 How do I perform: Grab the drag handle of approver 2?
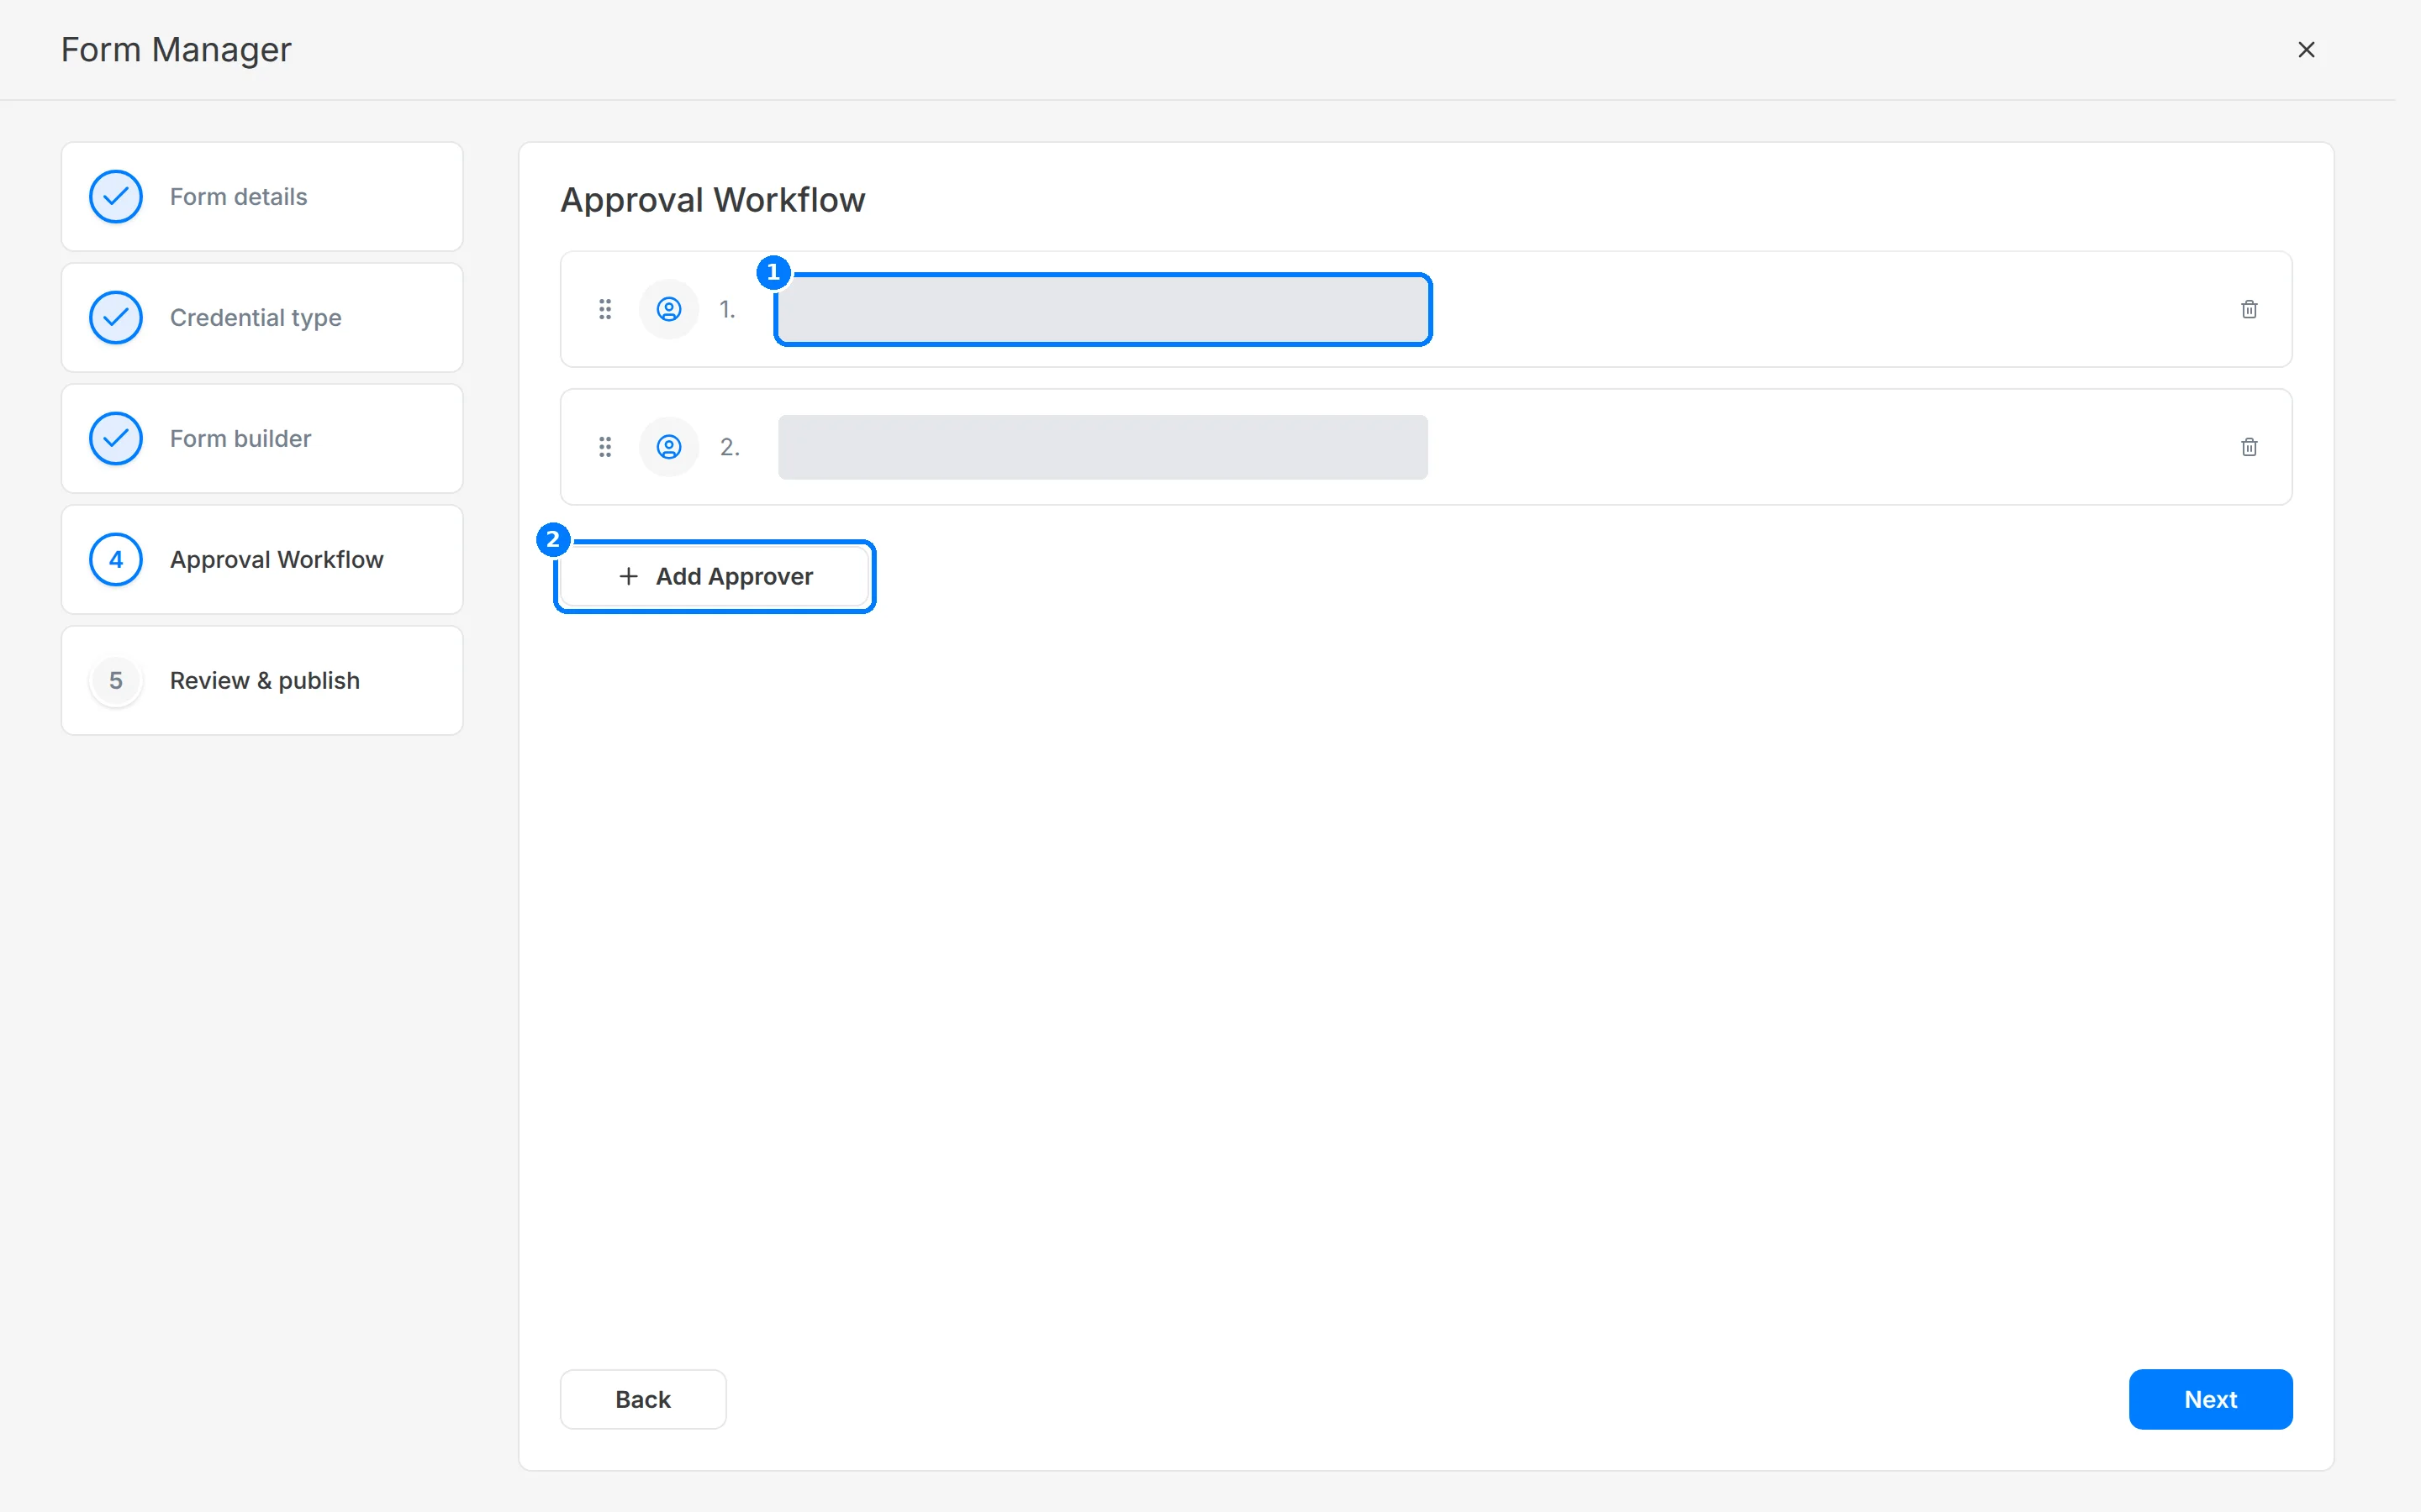point(605,447)
